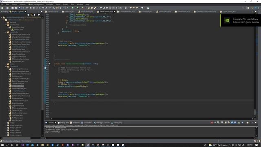The height and width of the screenshot is (147, 261).
Task: Expand the LoginControl.java node in tree
Action: (8, 54)
